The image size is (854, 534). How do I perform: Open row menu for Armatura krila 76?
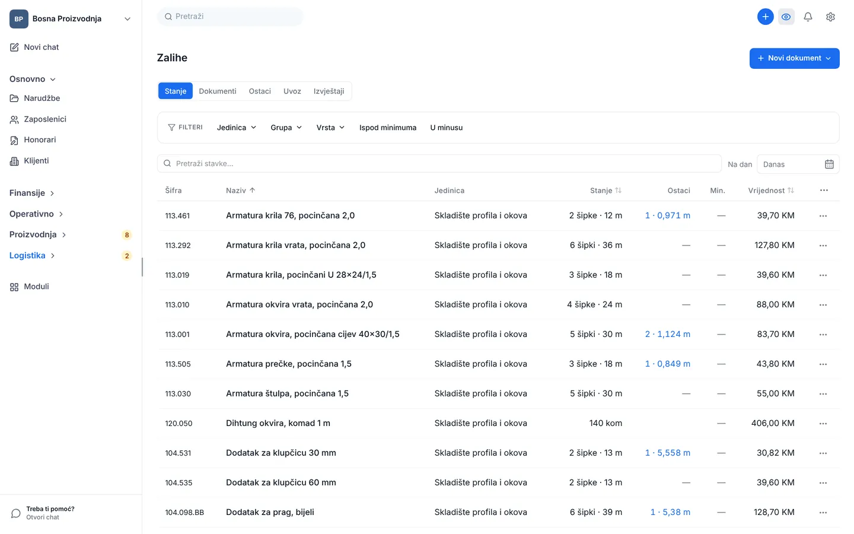[x=823, y=216]
